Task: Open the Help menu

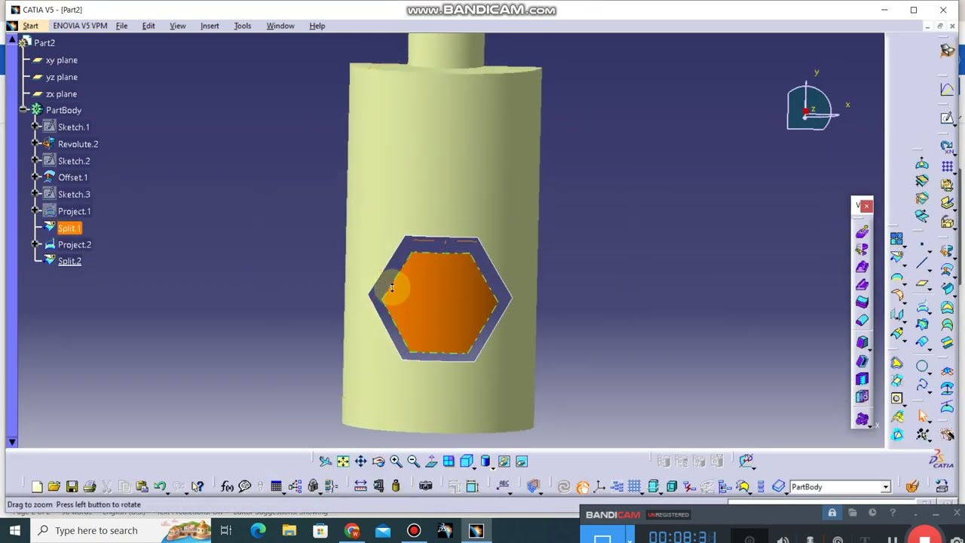Action: [x=317, y=26]
